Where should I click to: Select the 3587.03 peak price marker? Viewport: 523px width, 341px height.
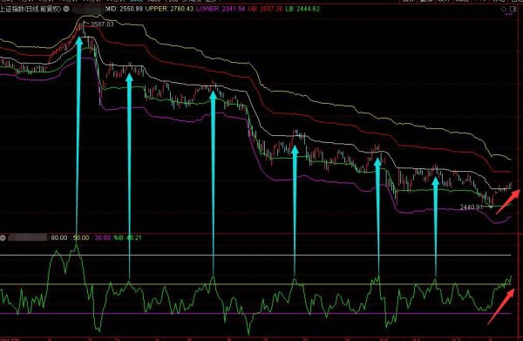point(102,24)
